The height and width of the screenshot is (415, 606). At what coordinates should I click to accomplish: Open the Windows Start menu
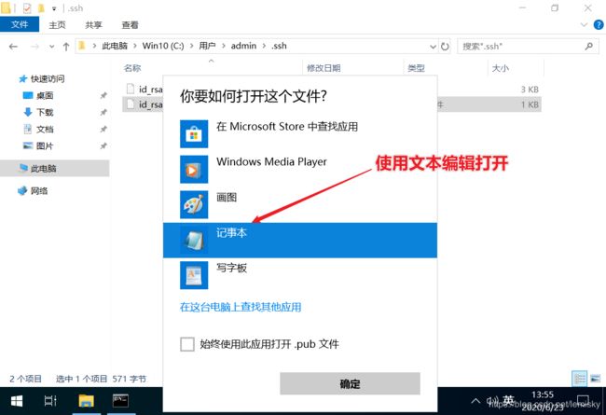pyautogui.click(x=16, y=401)
